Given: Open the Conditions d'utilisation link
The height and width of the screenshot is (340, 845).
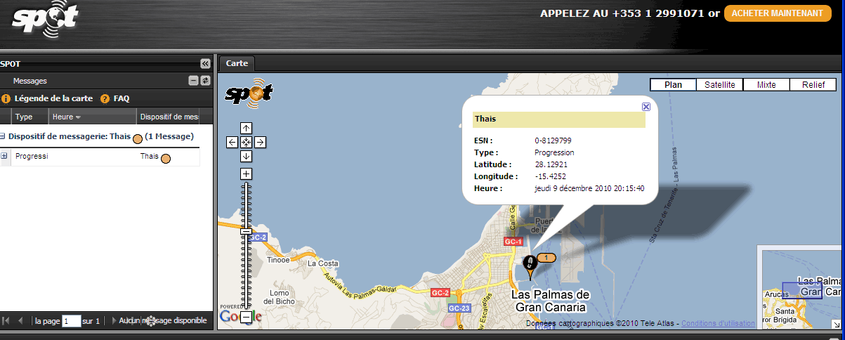Looking at the screenshot, I should (x=718, y=323).
